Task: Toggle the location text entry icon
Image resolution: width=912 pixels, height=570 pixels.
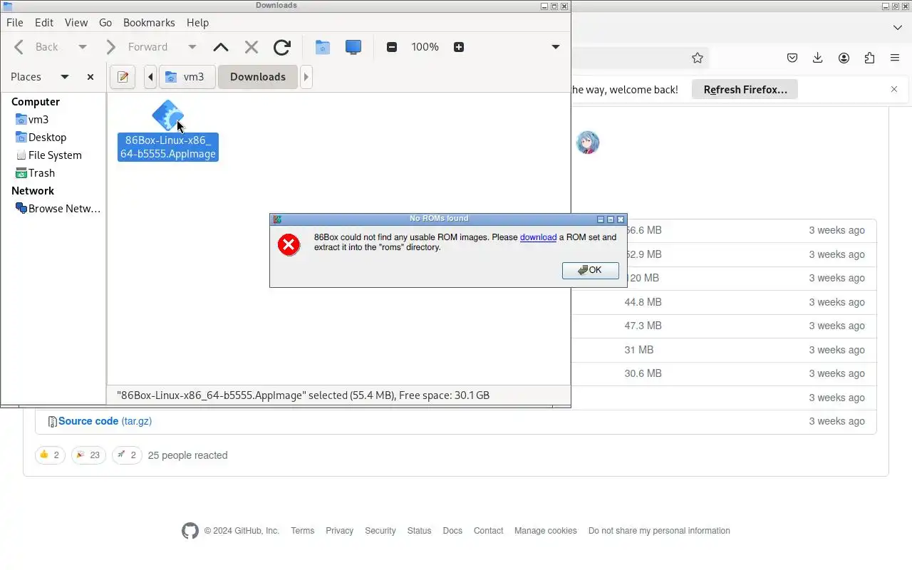Action: click(x=123, y=77)
